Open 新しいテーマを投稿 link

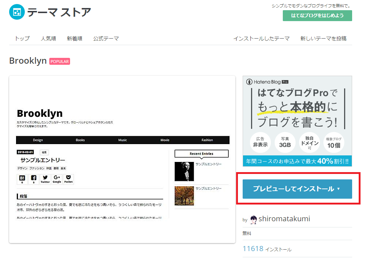(x=323, y=39)
